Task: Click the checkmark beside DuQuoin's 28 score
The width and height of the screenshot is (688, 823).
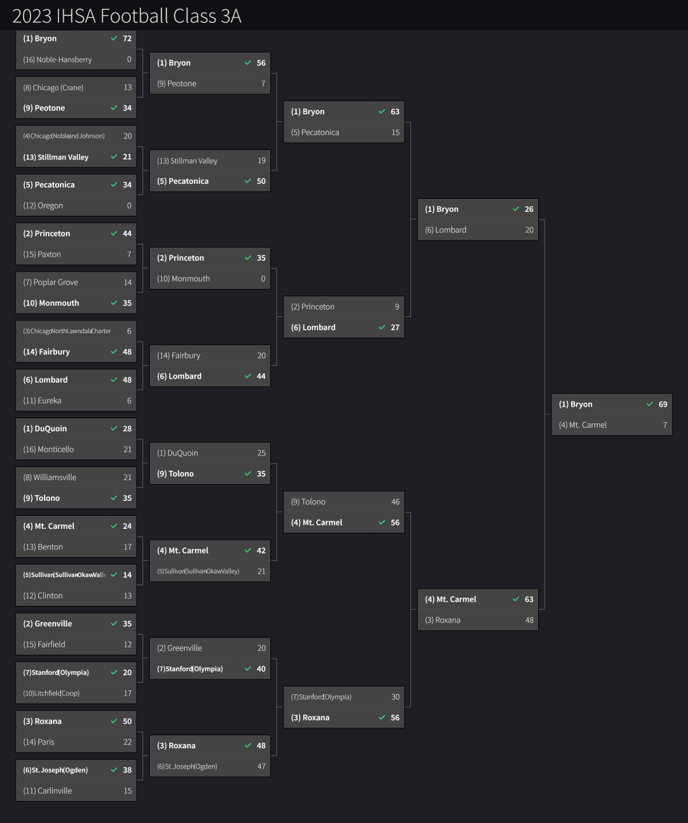Action: point(114,428)
